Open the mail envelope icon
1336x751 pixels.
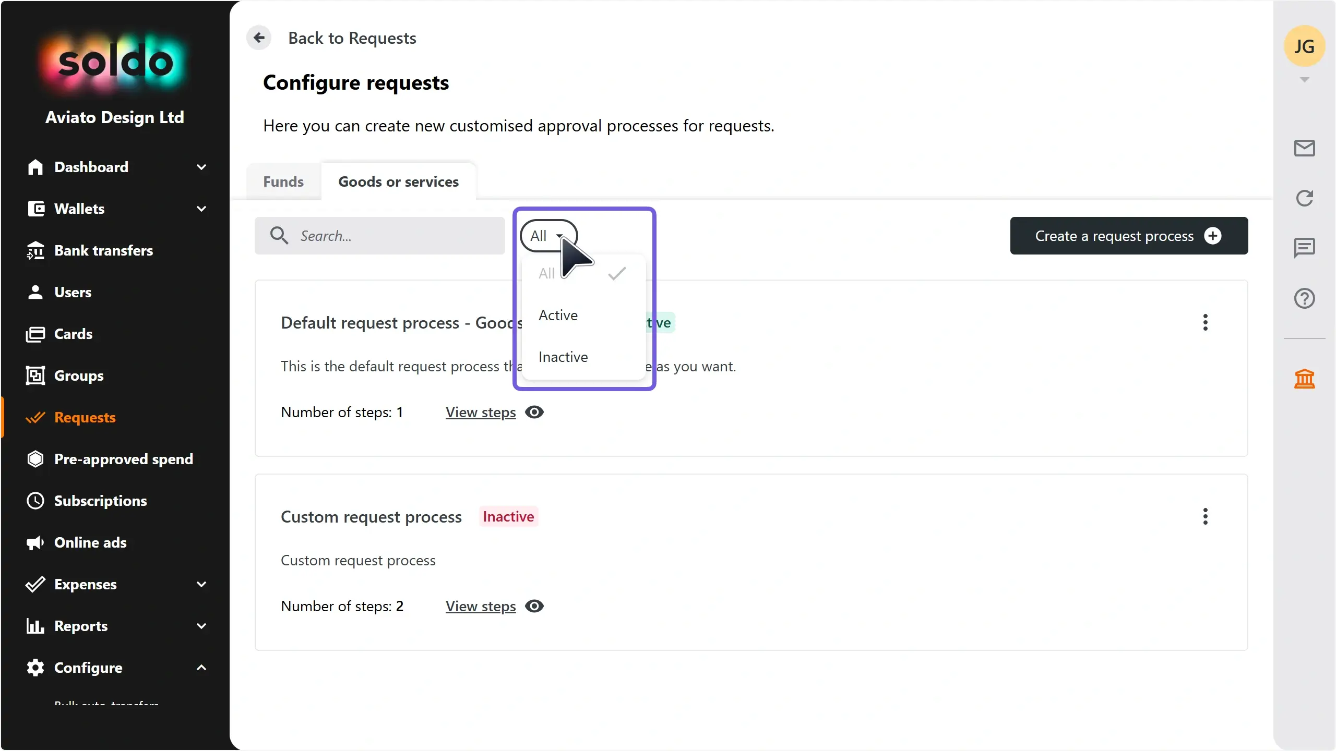point(1304,148)
